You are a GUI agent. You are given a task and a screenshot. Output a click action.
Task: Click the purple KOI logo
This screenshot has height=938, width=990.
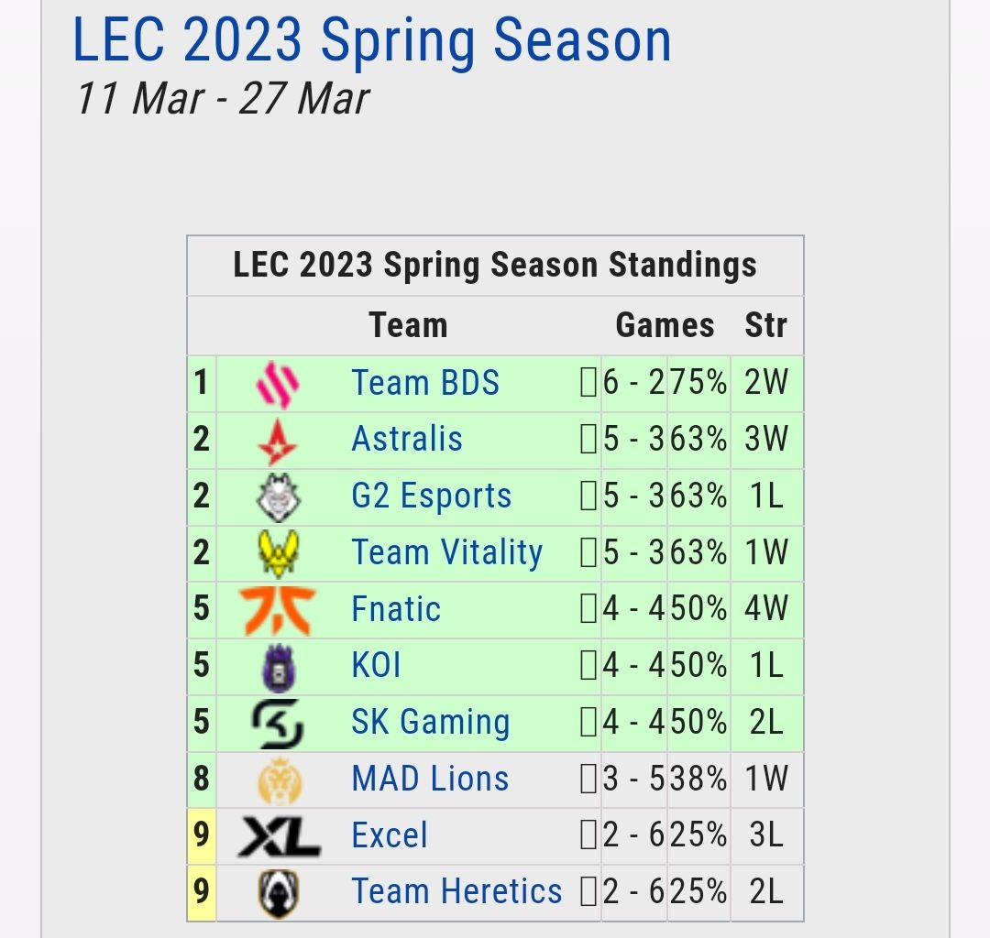pos(278,666)
